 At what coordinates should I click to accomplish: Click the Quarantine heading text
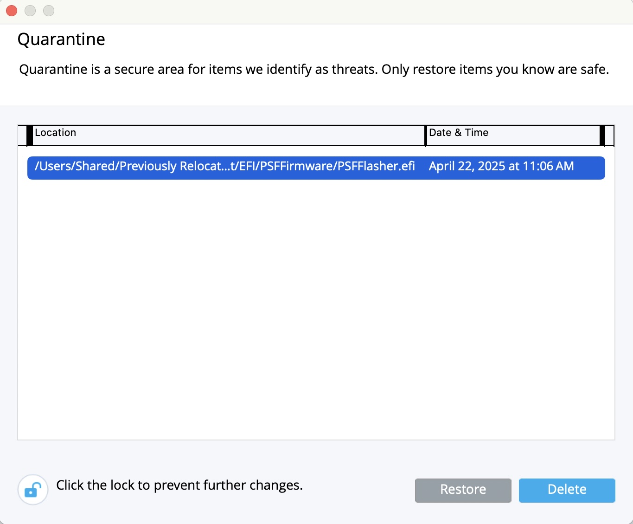[61, 39]
